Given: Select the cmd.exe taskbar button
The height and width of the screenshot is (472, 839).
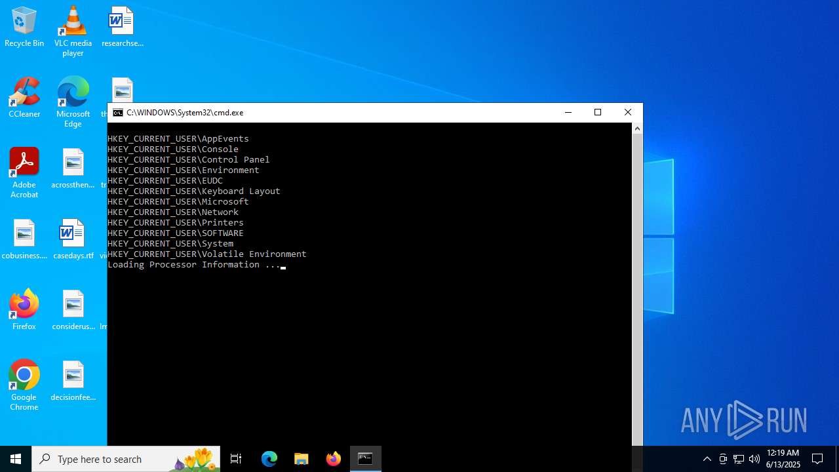Looking at the screenshot, I should click(x=366, y=459).
